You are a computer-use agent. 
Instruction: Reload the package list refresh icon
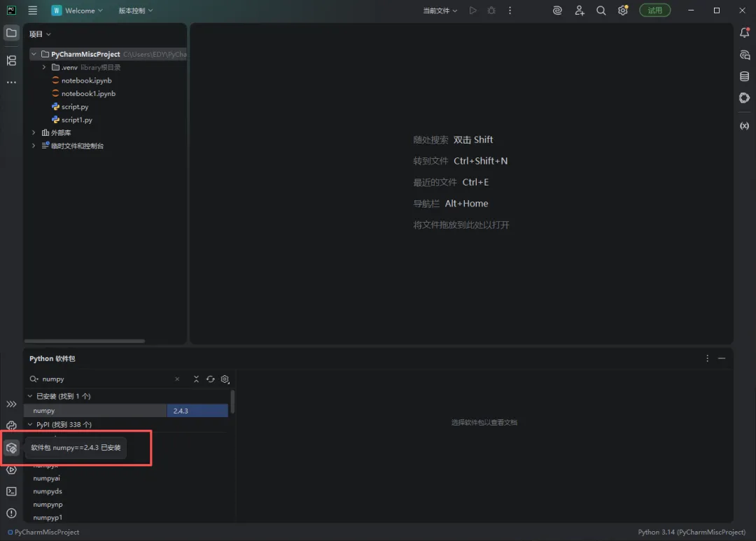point(211,379)
